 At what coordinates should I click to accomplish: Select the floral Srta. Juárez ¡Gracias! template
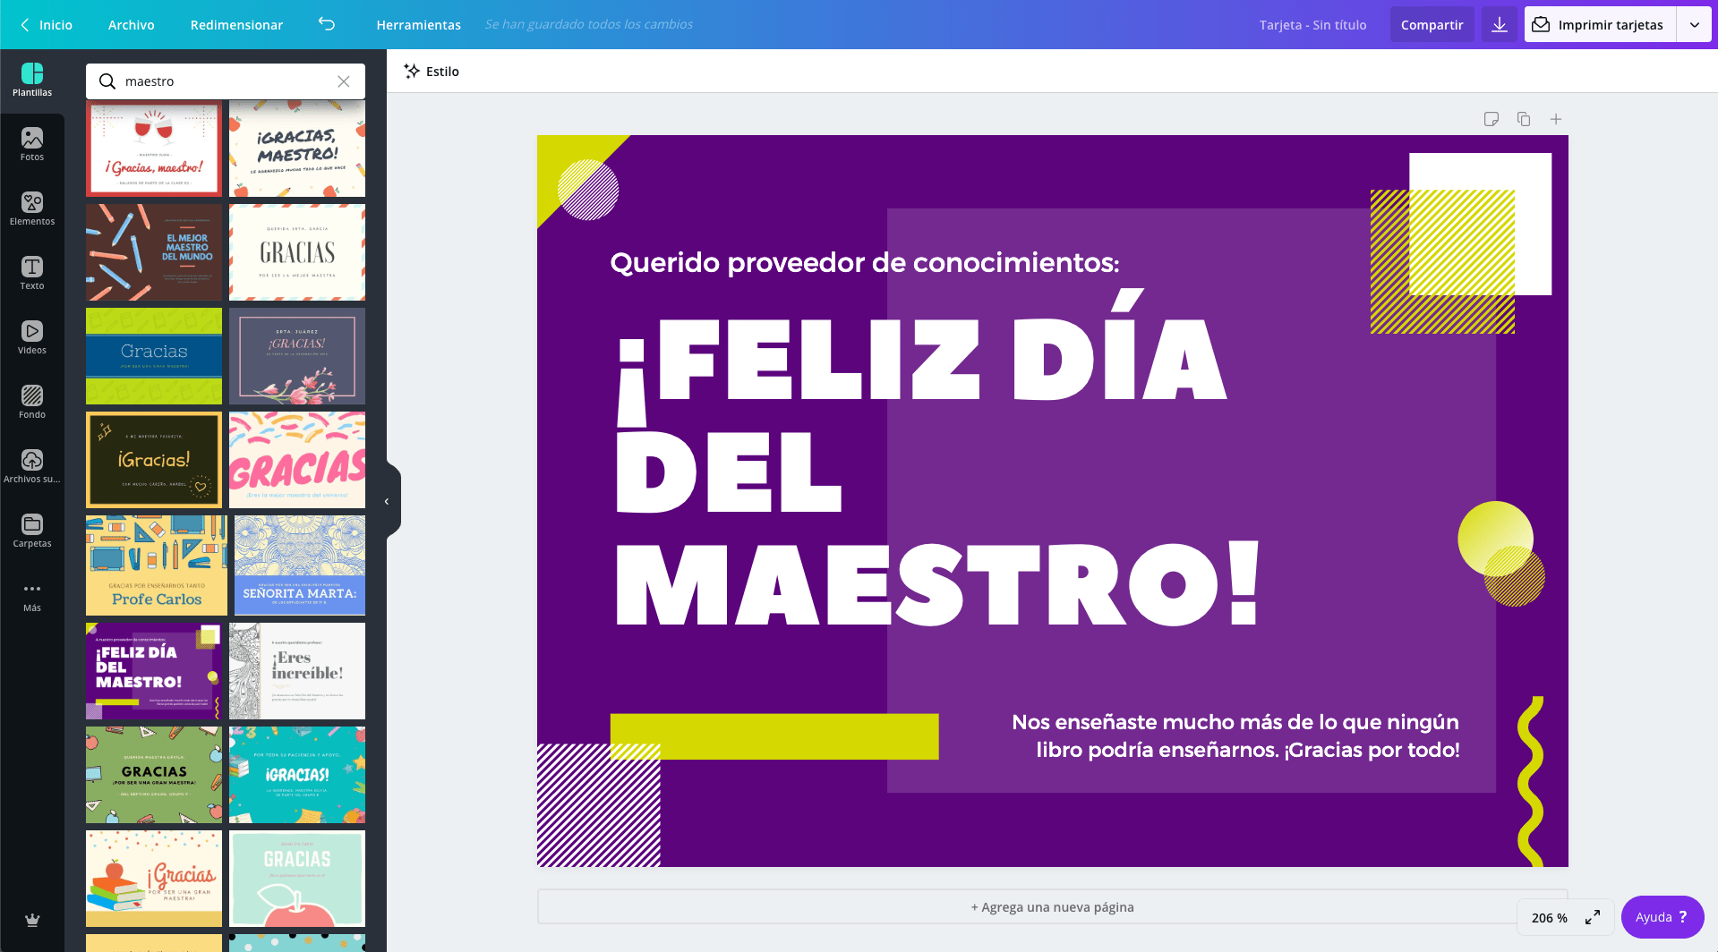click(x=297, y=356)
